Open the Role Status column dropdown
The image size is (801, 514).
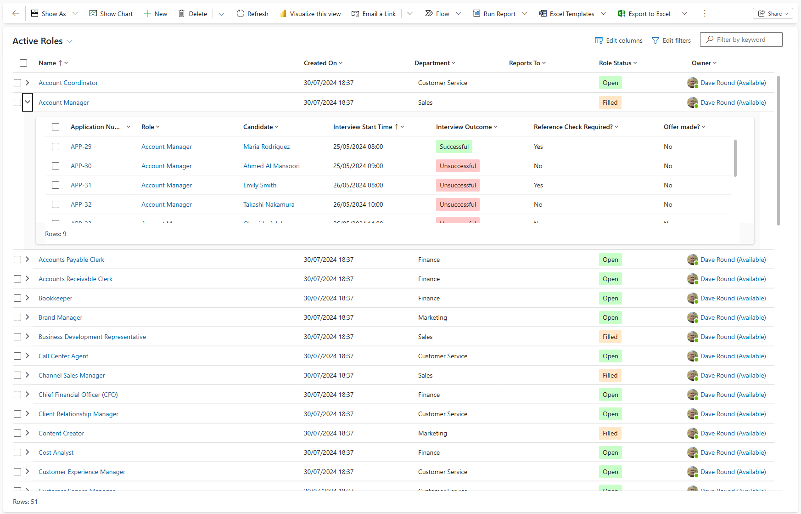coord(635,63)
